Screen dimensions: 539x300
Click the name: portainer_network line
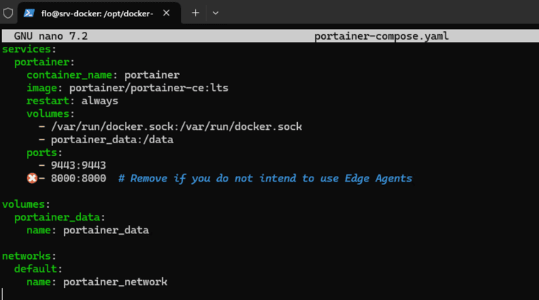pos(96,282)
